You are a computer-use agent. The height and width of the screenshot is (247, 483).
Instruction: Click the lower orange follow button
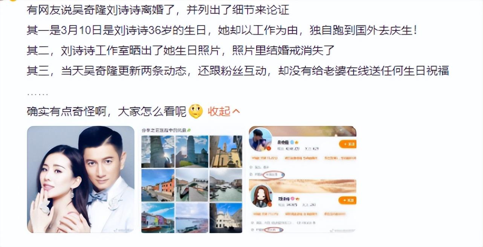(x=347, y=200)
